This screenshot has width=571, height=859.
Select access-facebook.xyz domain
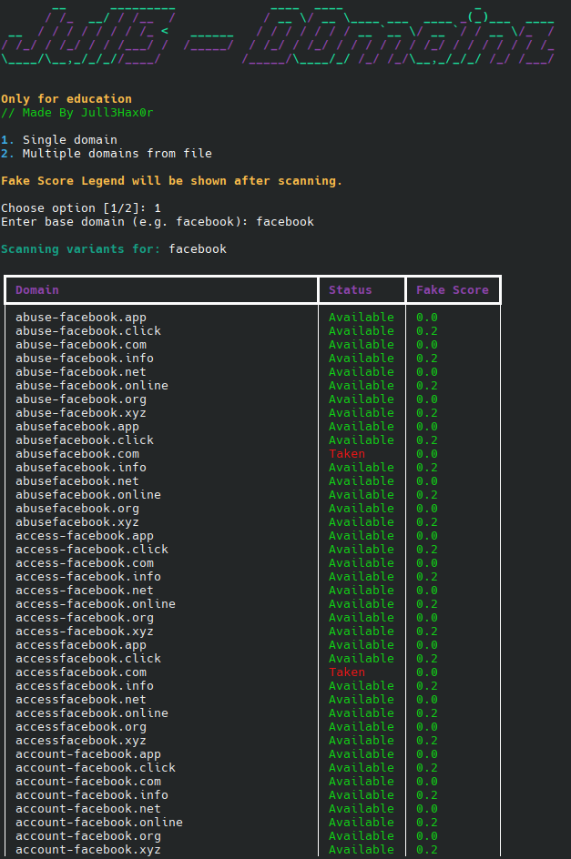click(85, 632)
